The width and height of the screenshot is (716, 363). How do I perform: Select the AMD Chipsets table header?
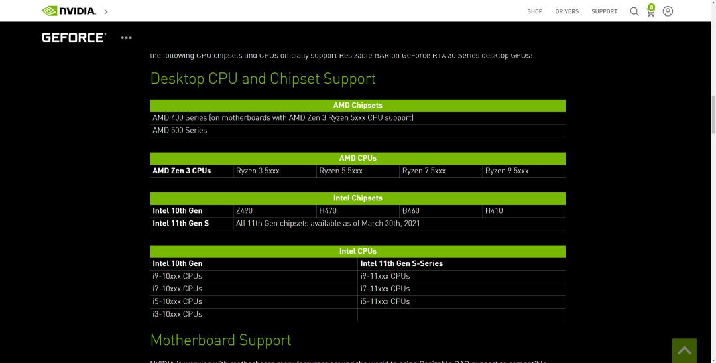point(357,106)
